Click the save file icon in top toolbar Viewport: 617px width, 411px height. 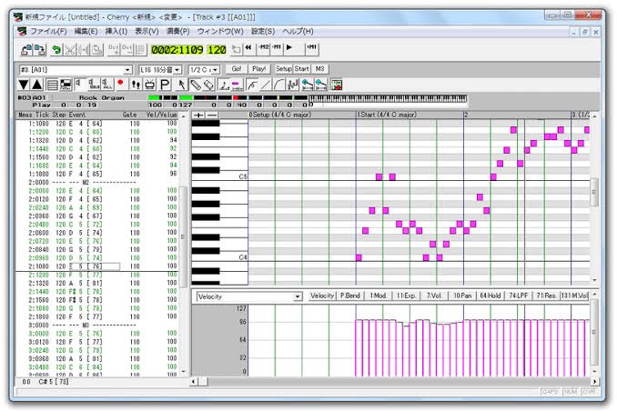(x=40, y=49)
